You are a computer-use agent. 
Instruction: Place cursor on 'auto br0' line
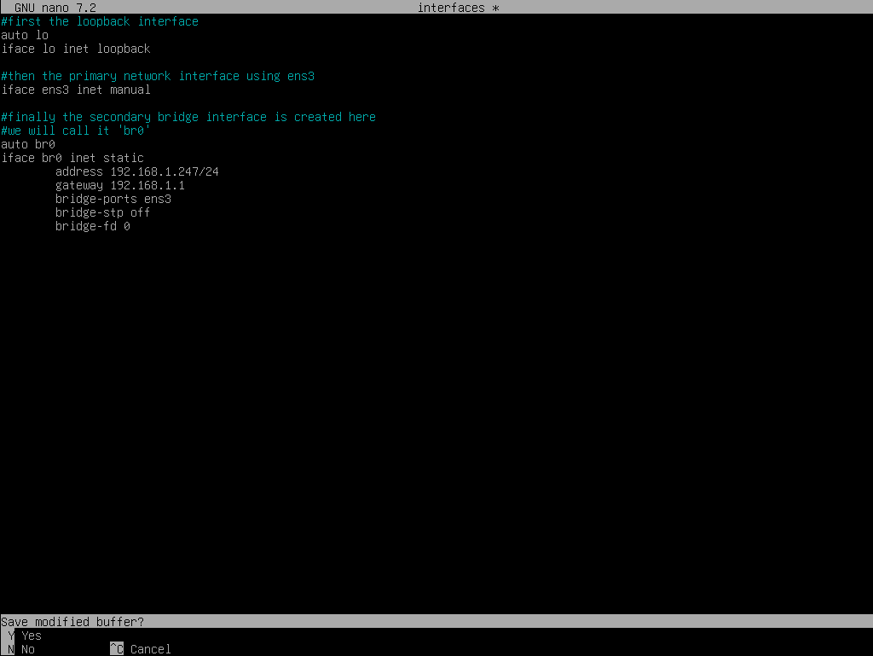click(x=28, y=144)
